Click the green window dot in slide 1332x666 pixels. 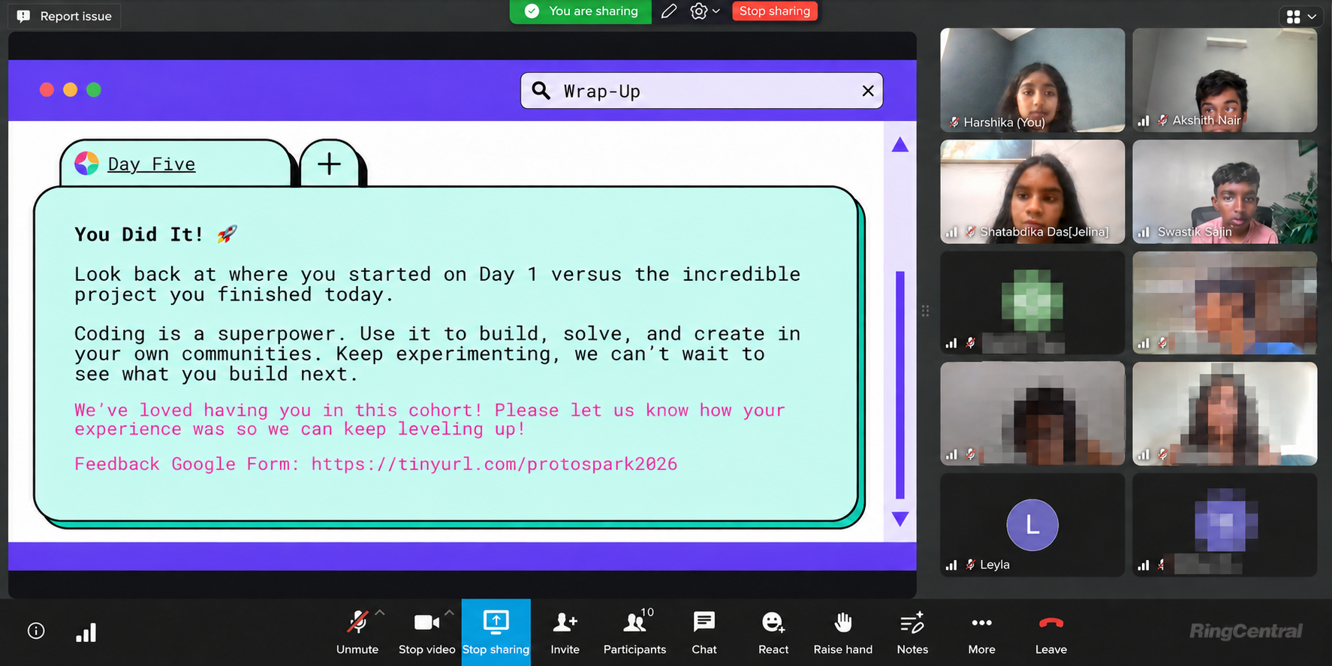pos(94,90)
